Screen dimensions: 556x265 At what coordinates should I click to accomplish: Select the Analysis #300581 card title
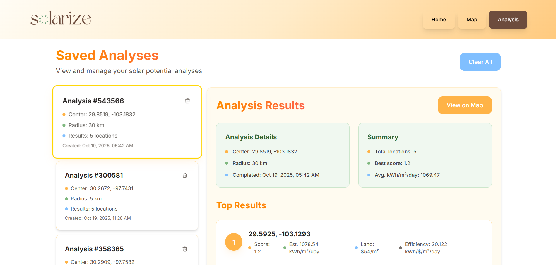click(94, 175)
